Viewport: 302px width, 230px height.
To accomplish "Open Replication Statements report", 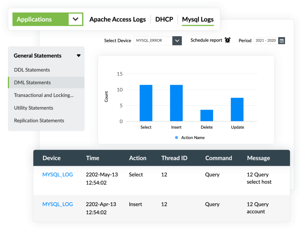I will (x=39, y=120).
